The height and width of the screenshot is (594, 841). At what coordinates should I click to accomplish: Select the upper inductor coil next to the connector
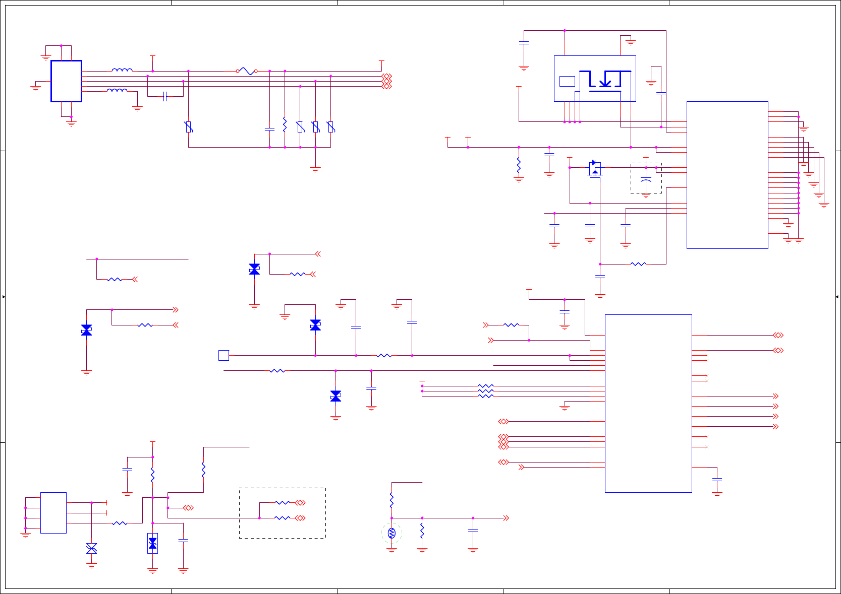pyautogui.click(x=122, y=70)
